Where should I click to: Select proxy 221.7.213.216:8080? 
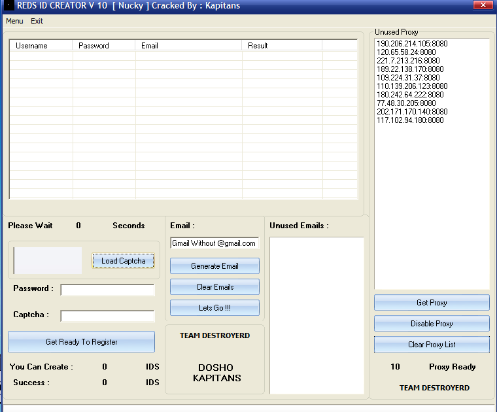[x=408, y=61]
